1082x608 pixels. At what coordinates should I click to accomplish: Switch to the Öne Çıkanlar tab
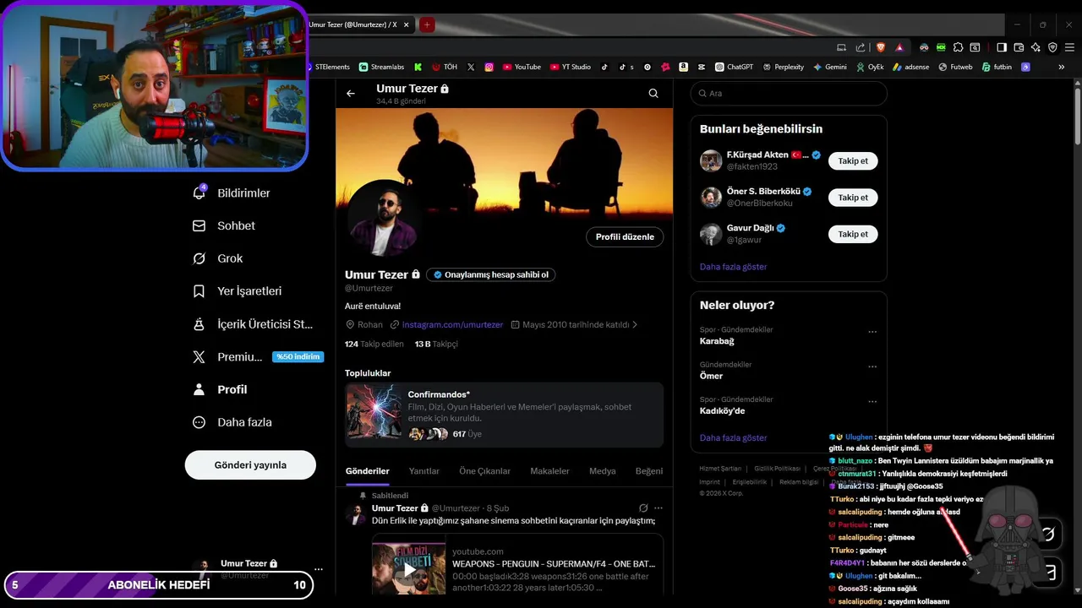[x=485, y=471]
